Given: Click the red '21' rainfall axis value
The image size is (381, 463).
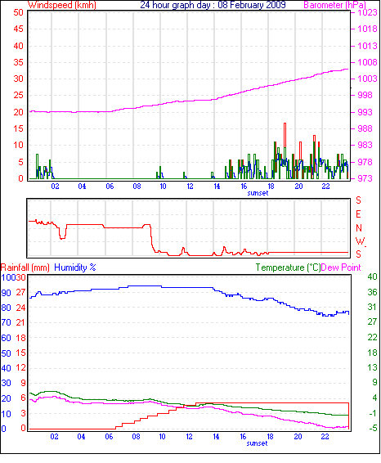Looking at the screenshot, I should [x=20, y=322].
